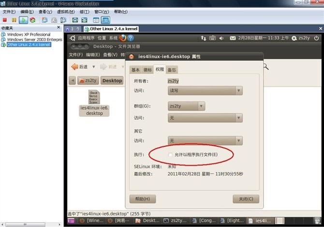Click the green play (power on) button
Screen dimensions: 324x227
[23, 20]
